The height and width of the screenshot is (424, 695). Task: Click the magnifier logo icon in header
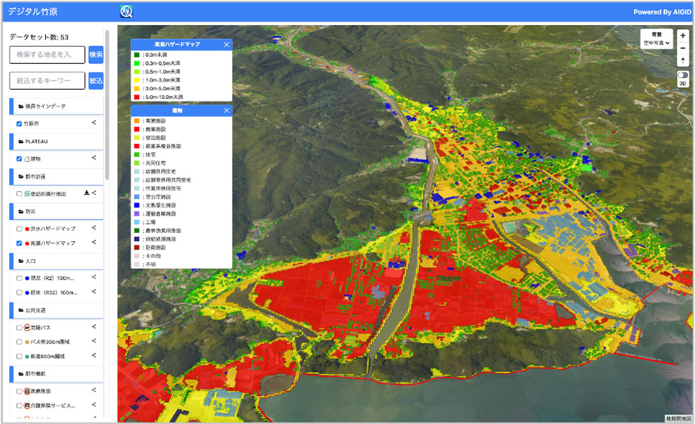[x=126, y=12]
